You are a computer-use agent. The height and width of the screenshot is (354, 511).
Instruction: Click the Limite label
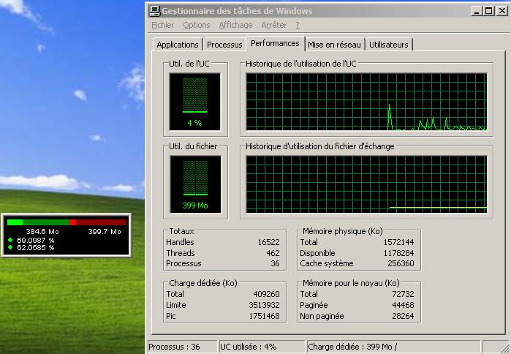click(176, 305)
